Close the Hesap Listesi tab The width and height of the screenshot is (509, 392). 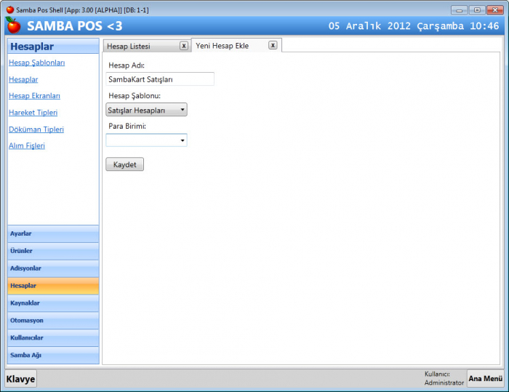[183, 46]
